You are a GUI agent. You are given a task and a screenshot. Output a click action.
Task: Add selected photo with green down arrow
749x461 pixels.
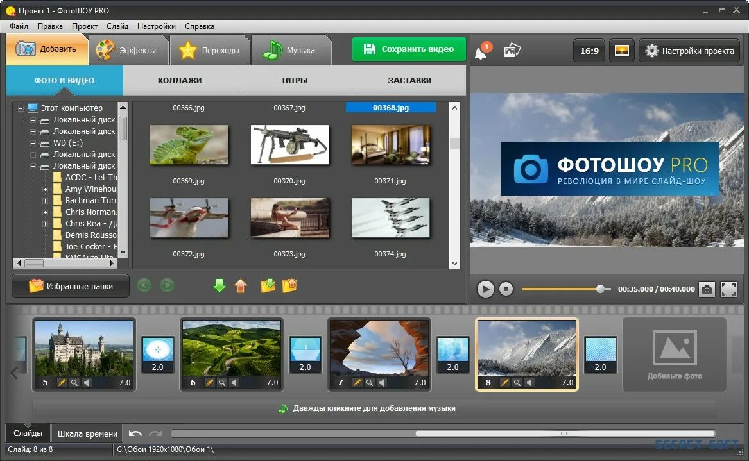click(x=220, y=285)
